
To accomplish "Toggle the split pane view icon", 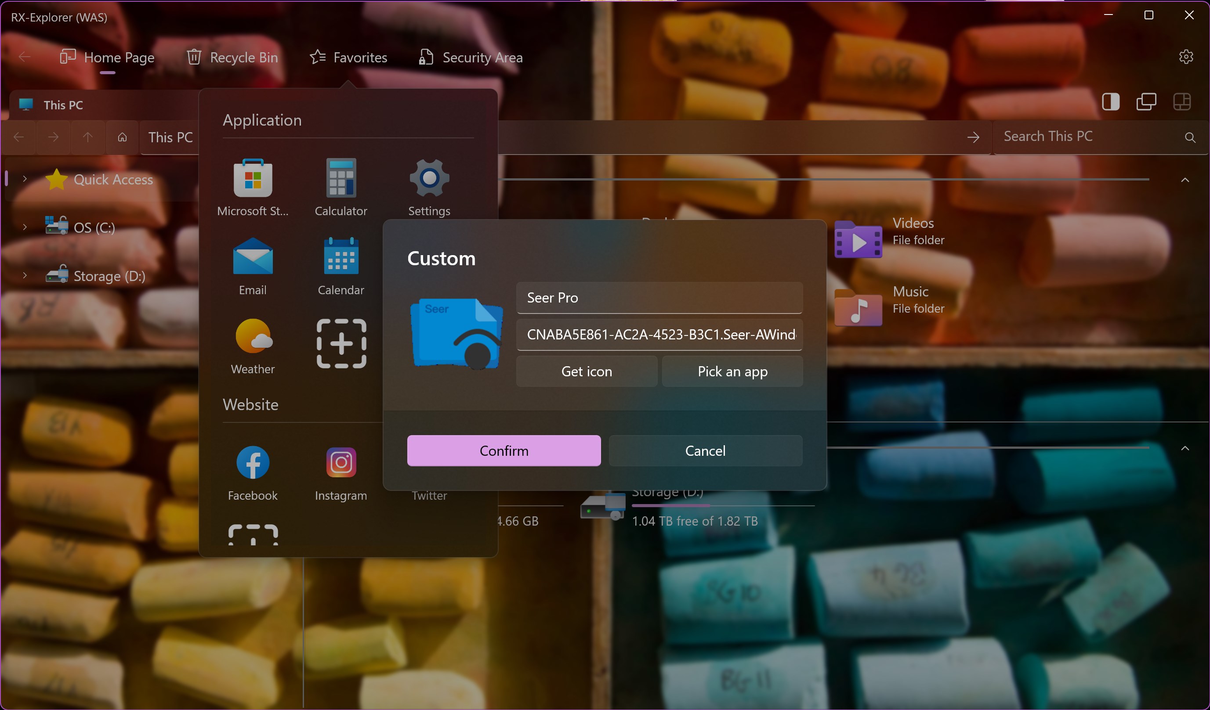I will [x=1111, y=102].
